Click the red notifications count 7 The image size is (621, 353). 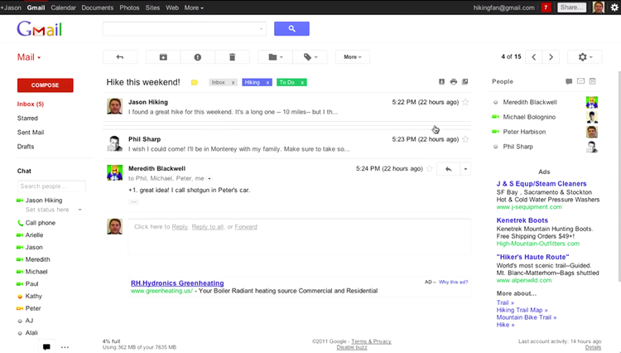[546, 7]
